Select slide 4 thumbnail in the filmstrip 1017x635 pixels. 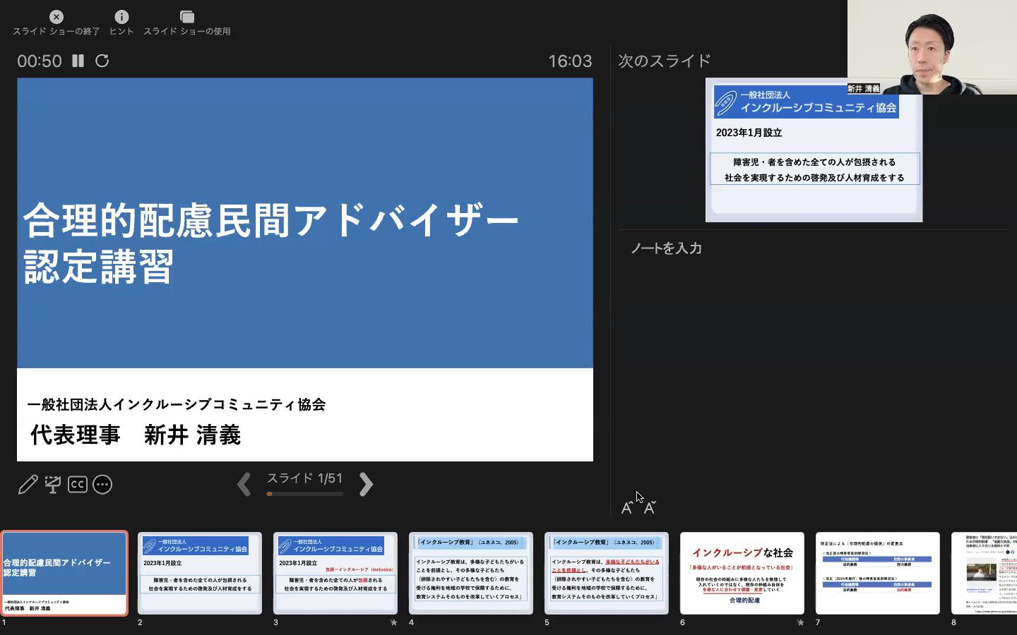coord(471,574)
